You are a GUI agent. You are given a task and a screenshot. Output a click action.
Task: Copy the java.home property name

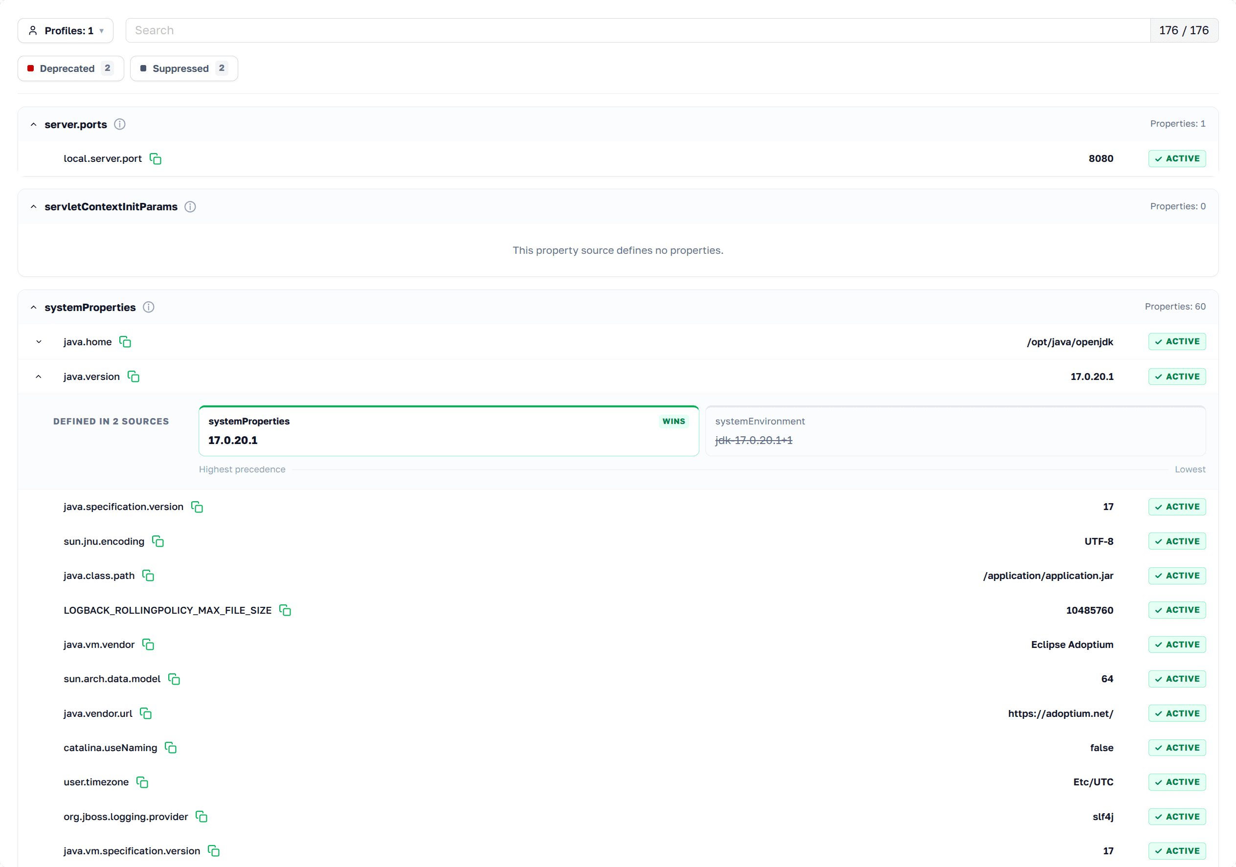pyautogui.click(x=125, y=342)
